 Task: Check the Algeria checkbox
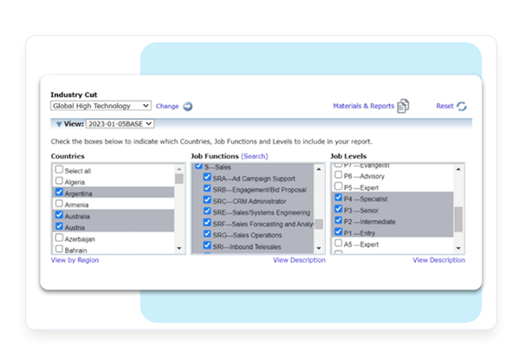[59, 181]
